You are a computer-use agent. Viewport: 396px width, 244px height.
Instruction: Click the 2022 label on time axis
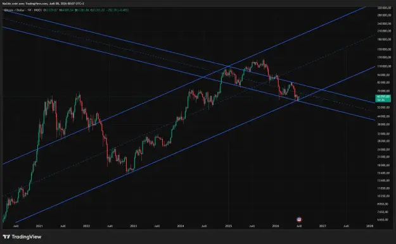(x=86, y=226)
